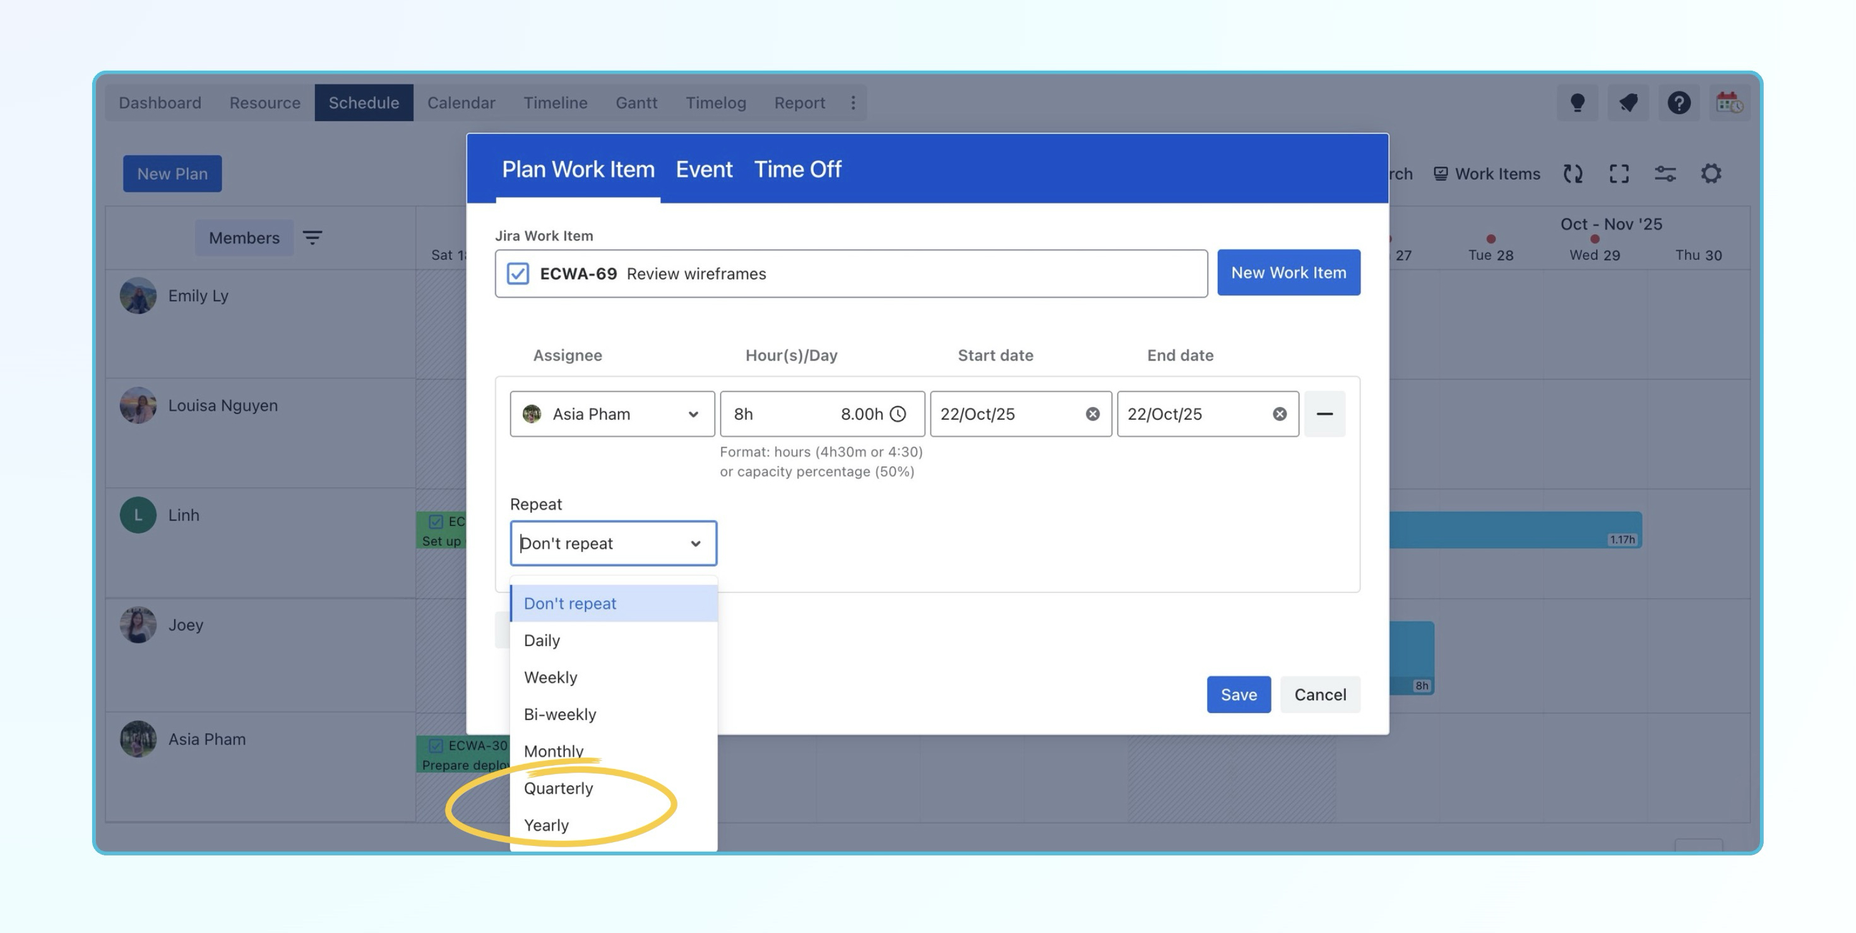Click ECWA-69 work item checkbox icon
The width and height of the screenshot is (1856, 933).
click(517, 274)
